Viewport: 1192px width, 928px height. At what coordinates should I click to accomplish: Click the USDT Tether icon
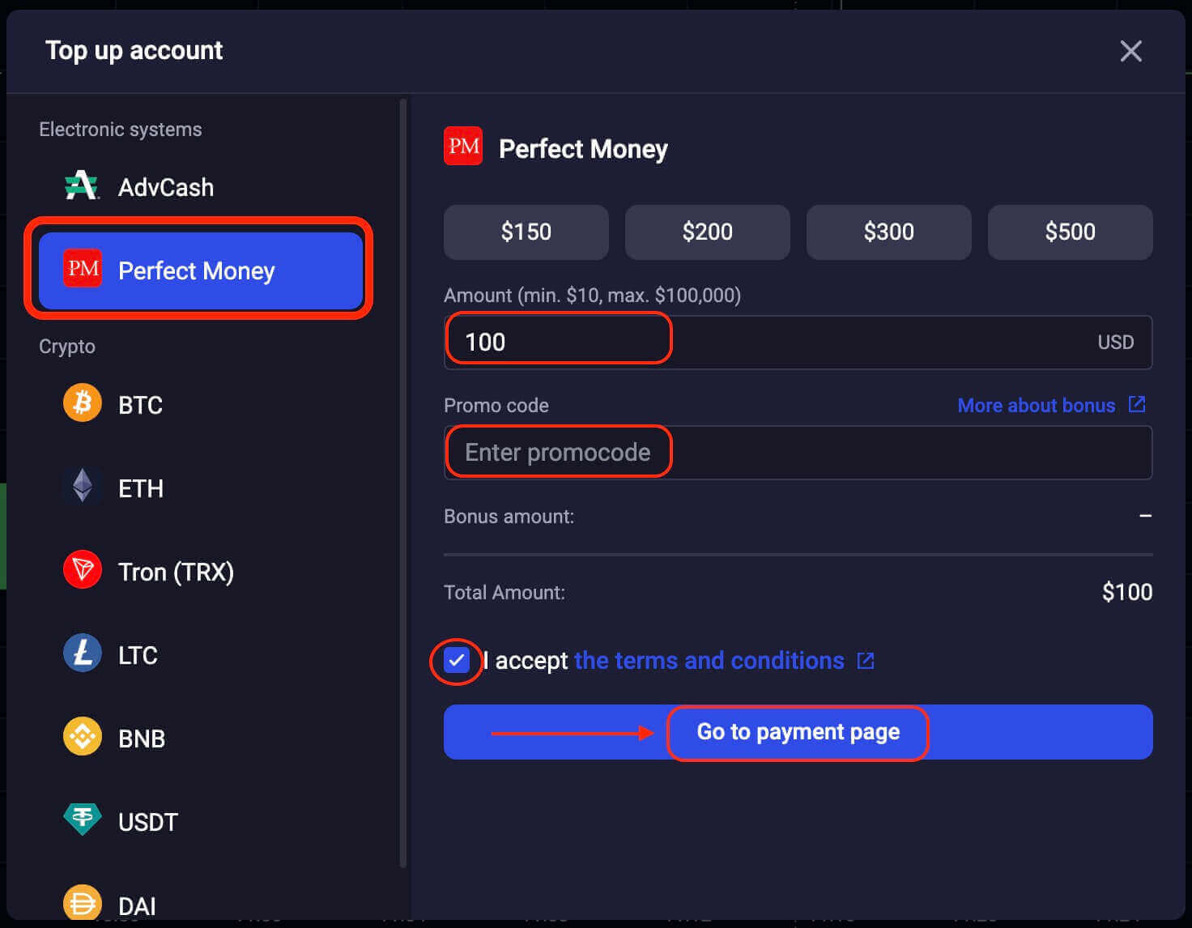pos(82,819)
